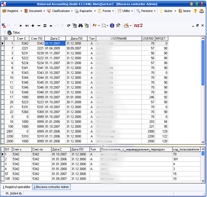Expand the starred envelope dropdown arrow

tap(131, 26)
